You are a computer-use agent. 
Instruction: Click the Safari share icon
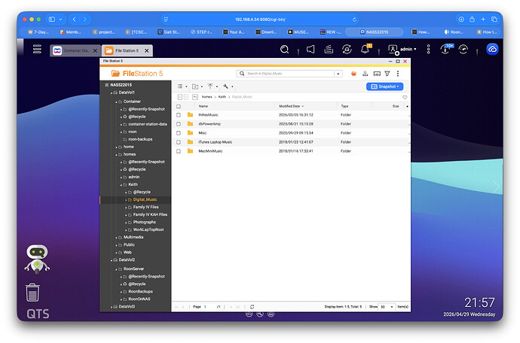472,20
